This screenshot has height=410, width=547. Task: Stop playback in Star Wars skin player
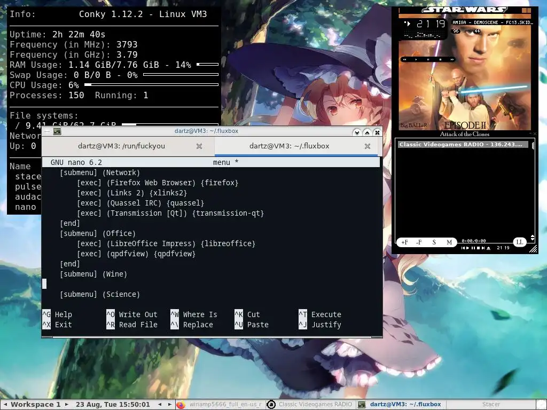point(440,60)
